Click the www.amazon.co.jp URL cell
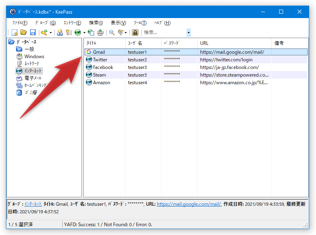 pyautogui.click(x=234, y=83)
